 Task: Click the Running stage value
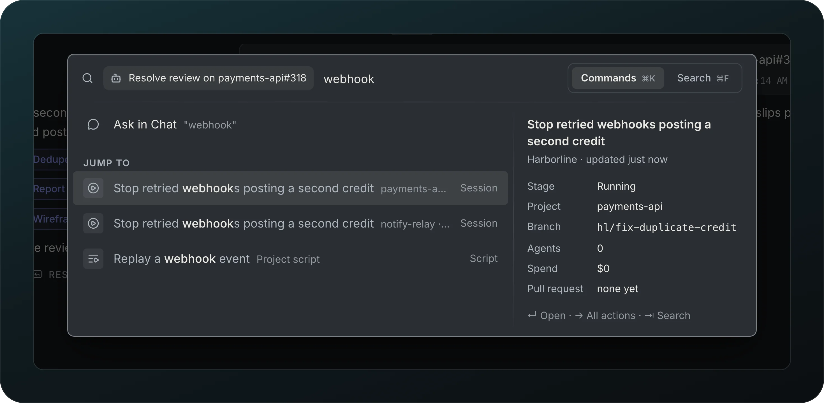tap(616, 186)
